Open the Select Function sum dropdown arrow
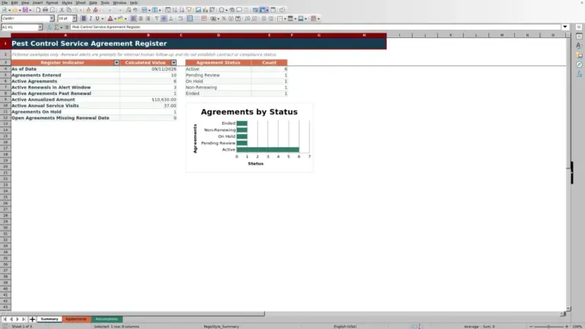The image size is (585, 329). pos(61,27)
